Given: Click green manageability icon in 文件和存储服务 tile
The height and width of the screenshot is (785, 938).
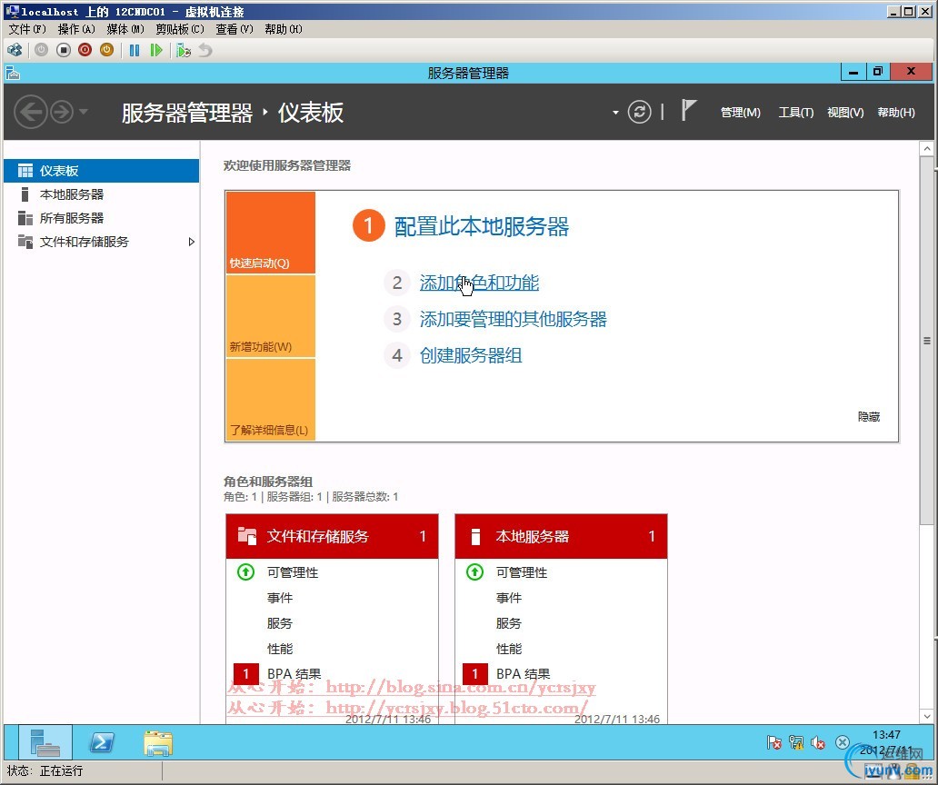Looking at the screenshot, I should (x=246, y=572).
